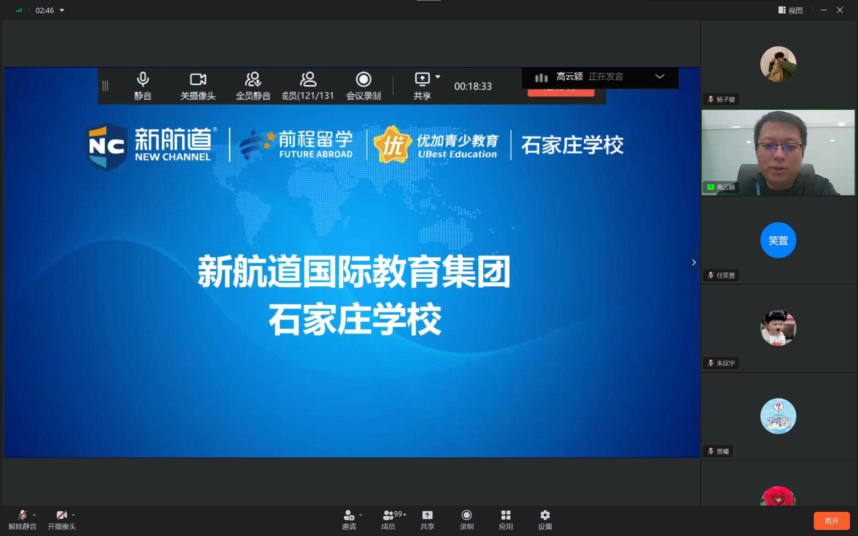The height and width of the screenshot is (536, 858).
Task: Turn on camera with 开摄像头 button
Action: click(62, 520)
